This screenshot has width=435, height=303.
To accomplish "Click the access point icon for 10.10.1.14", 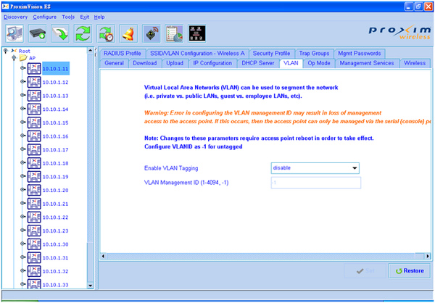I will pyautogui.click(x=34, y=109).
